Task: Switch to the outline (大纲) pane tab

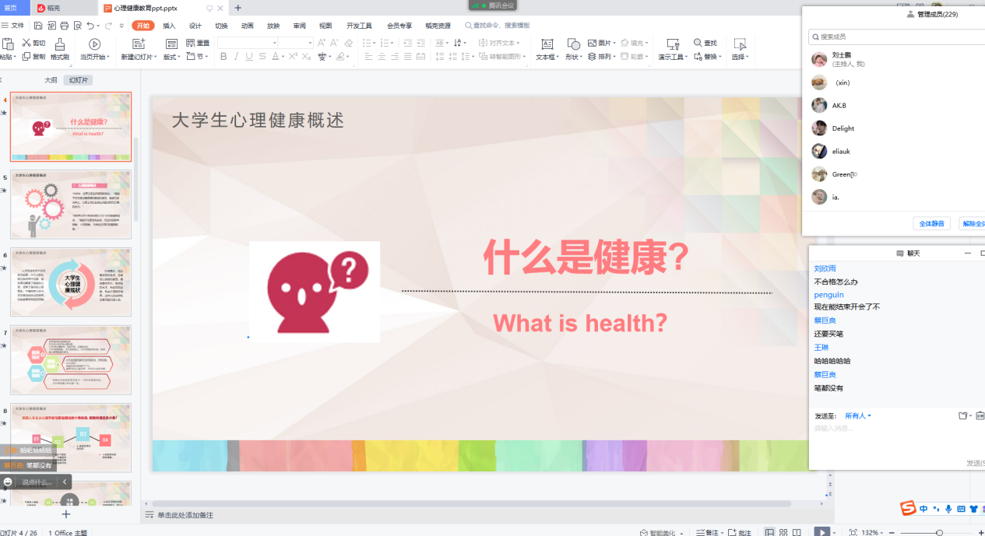Action: tap(51, 80)
